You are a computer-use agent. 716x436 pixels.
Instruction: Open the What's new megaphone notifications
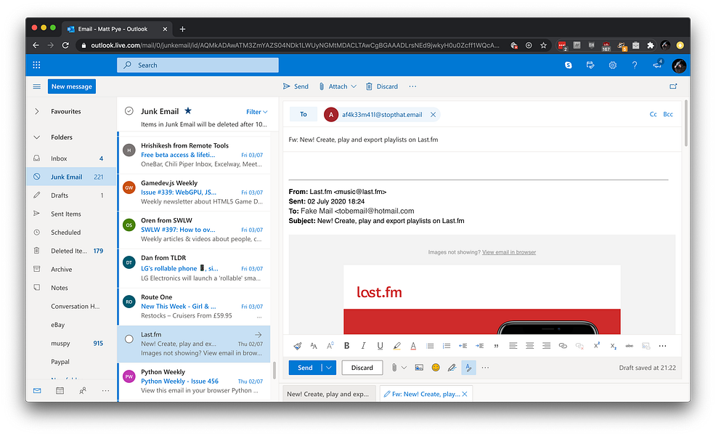tap(657, 65)
